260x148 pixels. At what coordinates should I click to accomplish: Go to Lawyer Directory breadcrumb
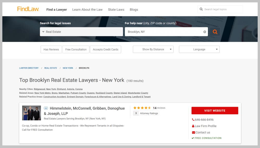29,68
